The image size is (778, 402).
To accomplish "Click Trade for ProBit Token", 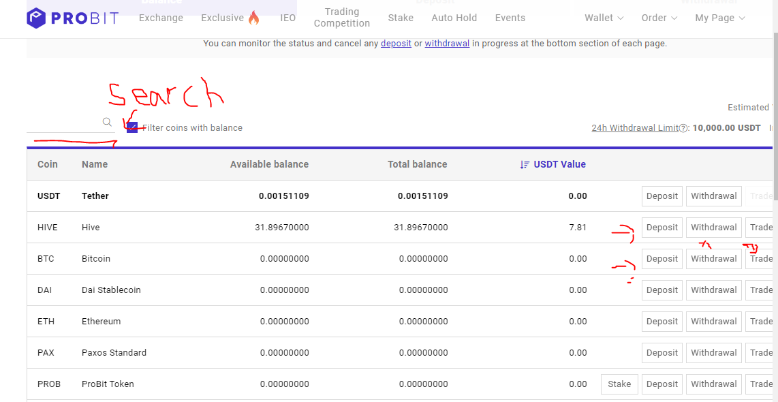I will (x=760, y=384).
